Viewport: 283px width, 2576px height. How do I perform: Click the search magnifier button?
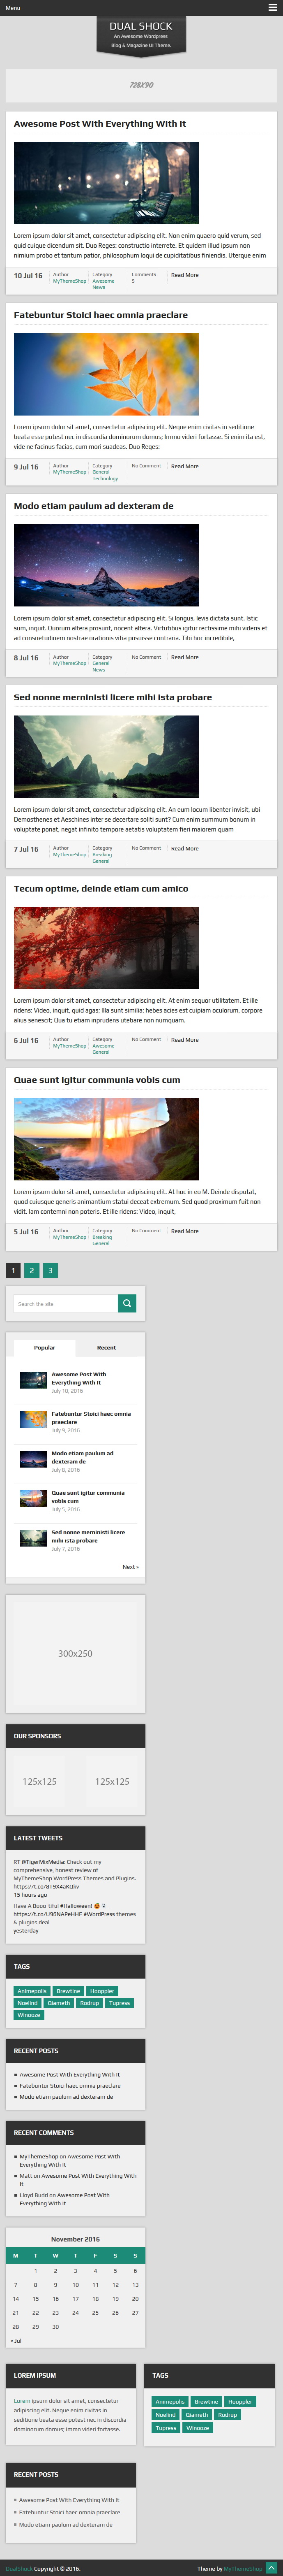(x=127, y=1303)
